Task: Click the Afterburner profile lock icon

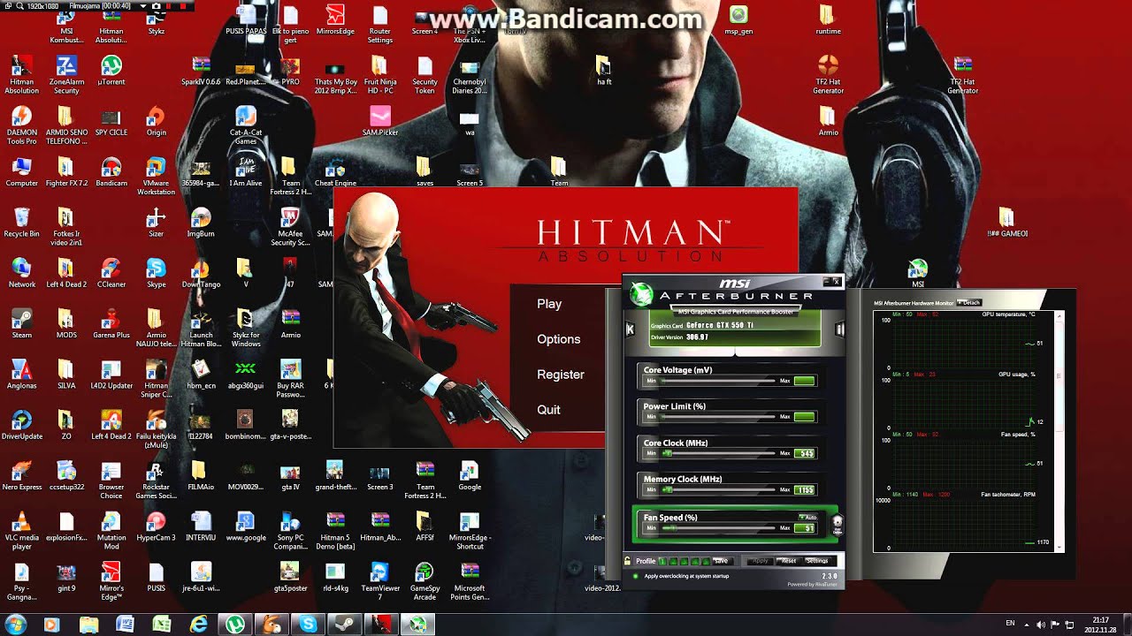Action: point(628,561)
